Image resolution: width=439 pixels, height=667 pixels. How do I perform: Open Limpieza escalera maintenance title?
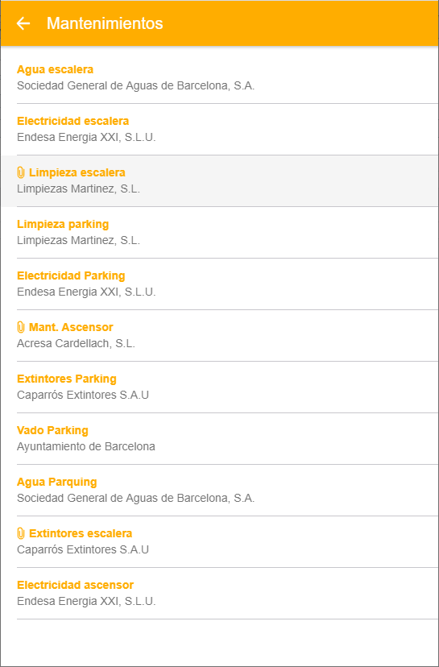point(77,172)
